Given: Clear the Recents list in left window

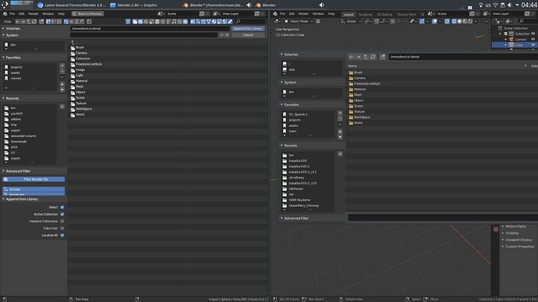Looking at the screenshot, I should coord(62,107).
